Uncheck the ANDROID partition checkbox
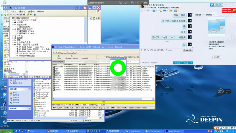Viewport: 236px width, 133px height. (54, 86)
